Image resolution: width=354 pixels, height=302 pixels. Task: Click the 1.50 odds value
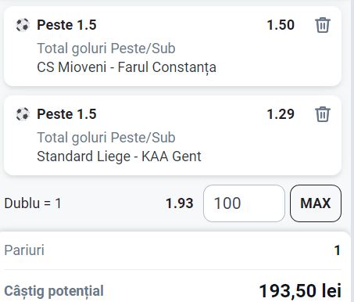coord(281,25)
